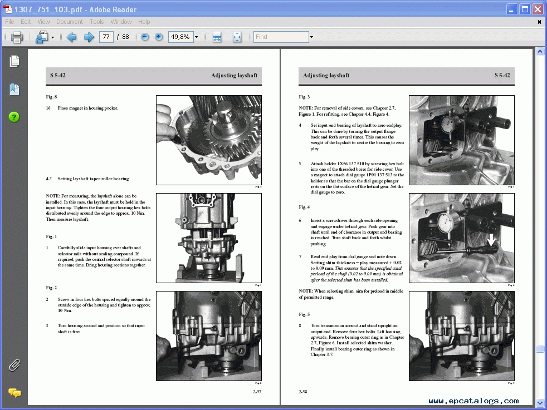Open the Attachments paperclip icon
Image resolution: width=547 pixels, height=410 pixels.
(14, 365)
